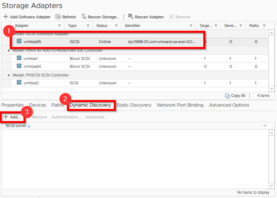Screen dimensions: 277x198
Task: Click Add... label for iSCSI server
Action: point(15,117)
